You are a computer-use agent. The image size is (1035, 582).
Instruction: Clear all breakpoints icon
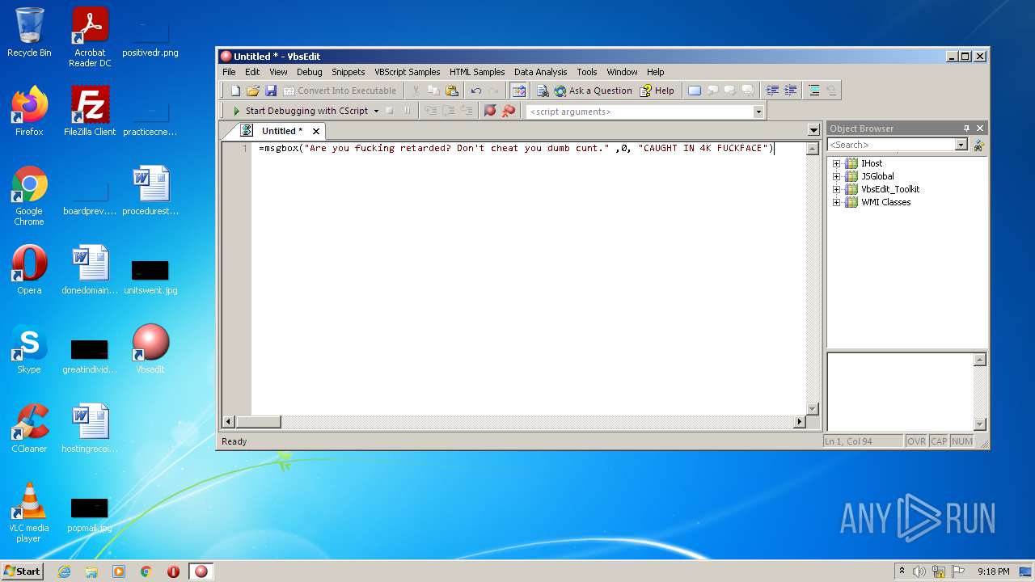tap(508, 111)
